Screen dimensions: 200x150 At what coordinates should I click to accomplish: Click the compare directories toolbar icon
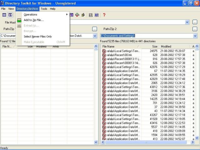[72, 15]
